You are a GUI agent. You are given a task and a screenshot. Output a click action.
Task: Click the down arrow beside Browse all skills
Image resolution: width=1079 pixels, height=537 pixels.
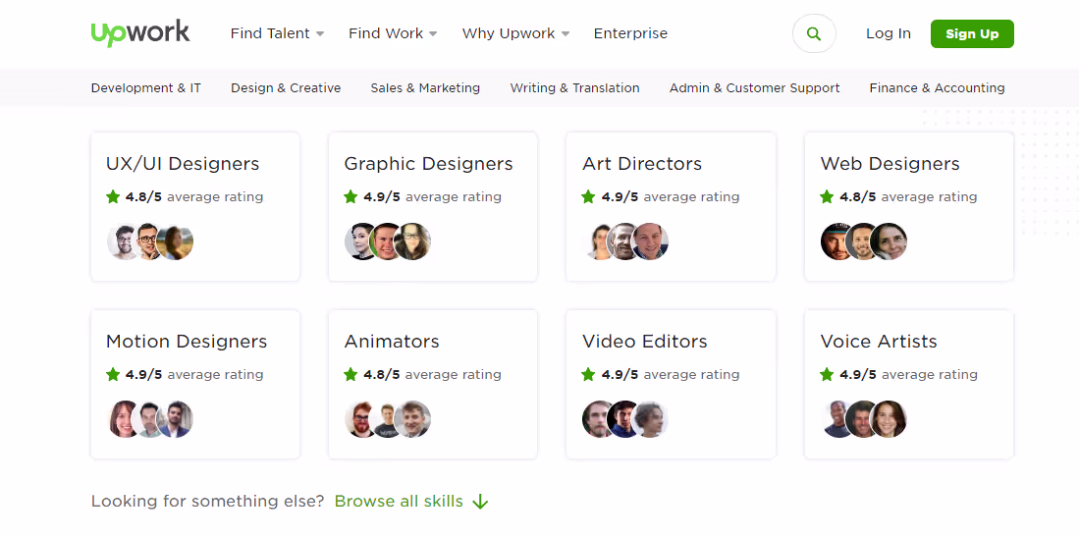pos(480,502)
